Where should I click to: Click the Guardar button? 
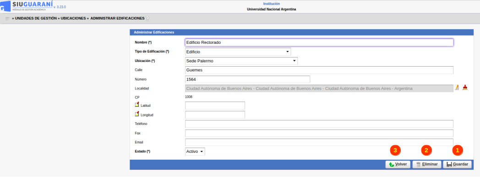(x=458, y=165)
